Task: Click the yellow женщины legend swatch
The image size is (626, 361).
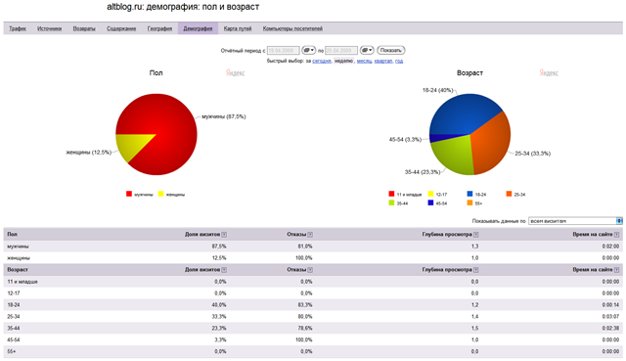Action: 160,194
